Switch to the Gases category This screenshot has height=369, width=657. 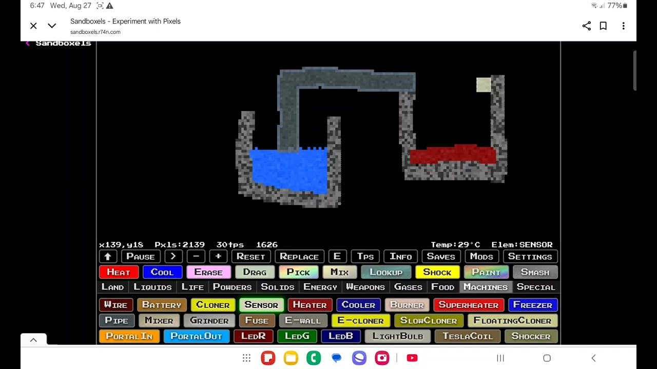pyautogui.click(x=408, y=288)
